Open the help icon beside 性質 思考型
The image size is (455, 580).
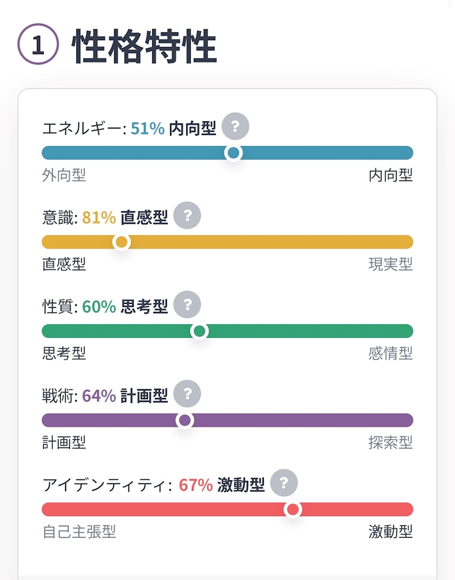click(187, 304)
